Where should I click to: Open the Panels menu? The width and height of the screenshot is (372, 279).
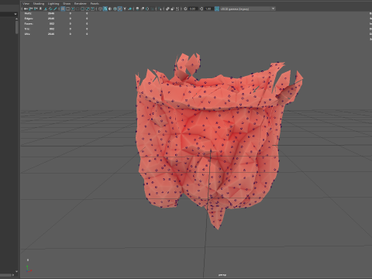[95, 4]
